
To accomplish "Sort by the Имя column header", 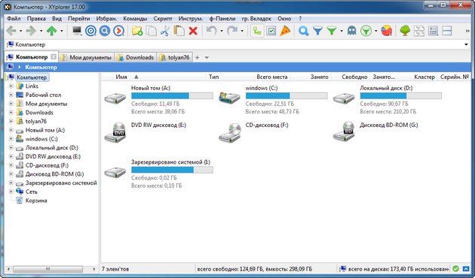I will [x=121, y=77].
